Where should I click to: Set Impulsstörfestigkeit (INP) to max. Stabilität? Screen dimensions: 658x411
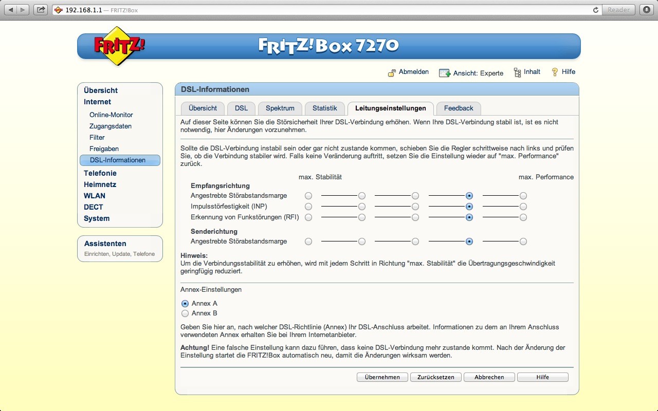pos(308,207)
